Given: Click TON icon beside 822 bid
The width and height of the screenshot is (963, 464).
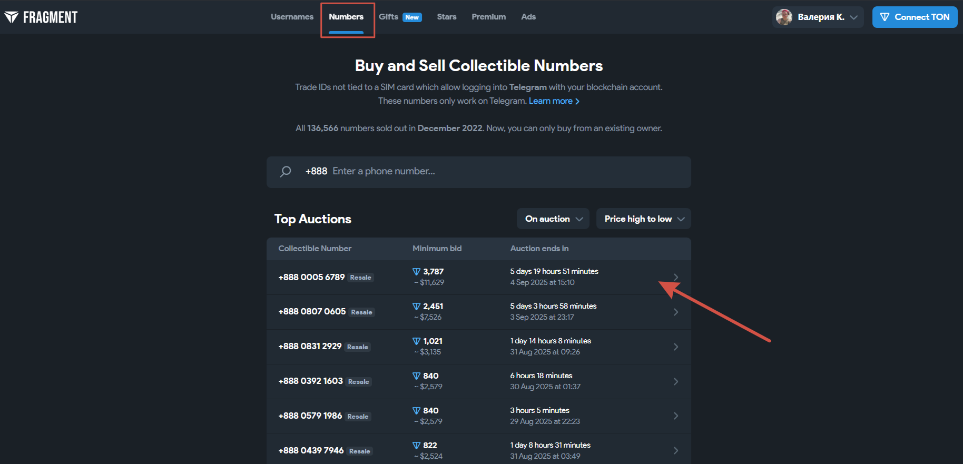Looking at the screenshot, I should (x=416, y=446).
